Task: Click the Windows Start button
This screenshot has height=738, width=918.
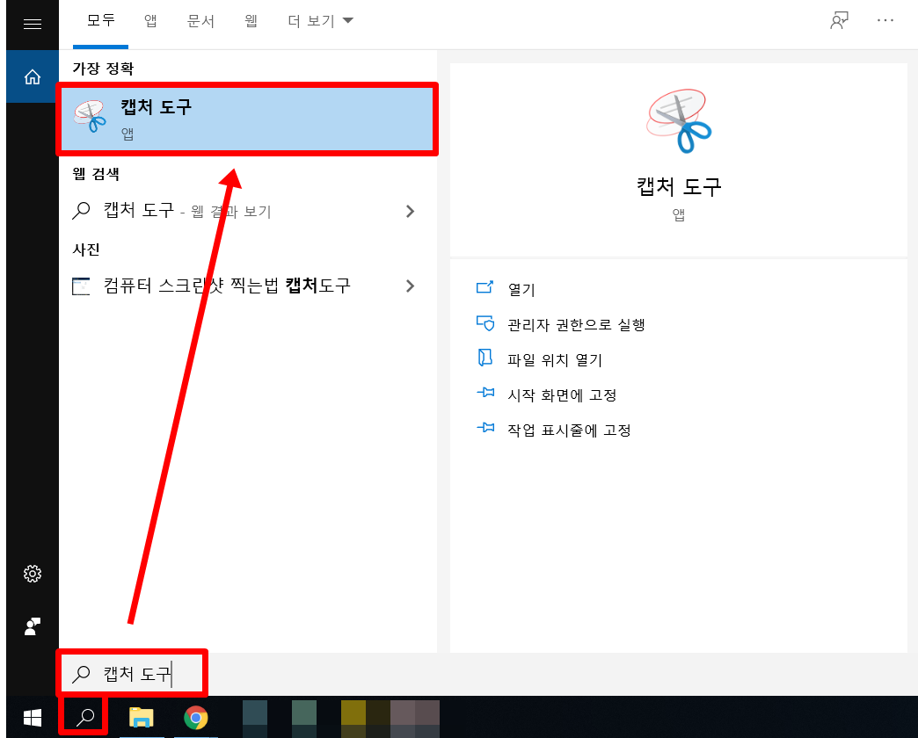Action: (33, 718)
